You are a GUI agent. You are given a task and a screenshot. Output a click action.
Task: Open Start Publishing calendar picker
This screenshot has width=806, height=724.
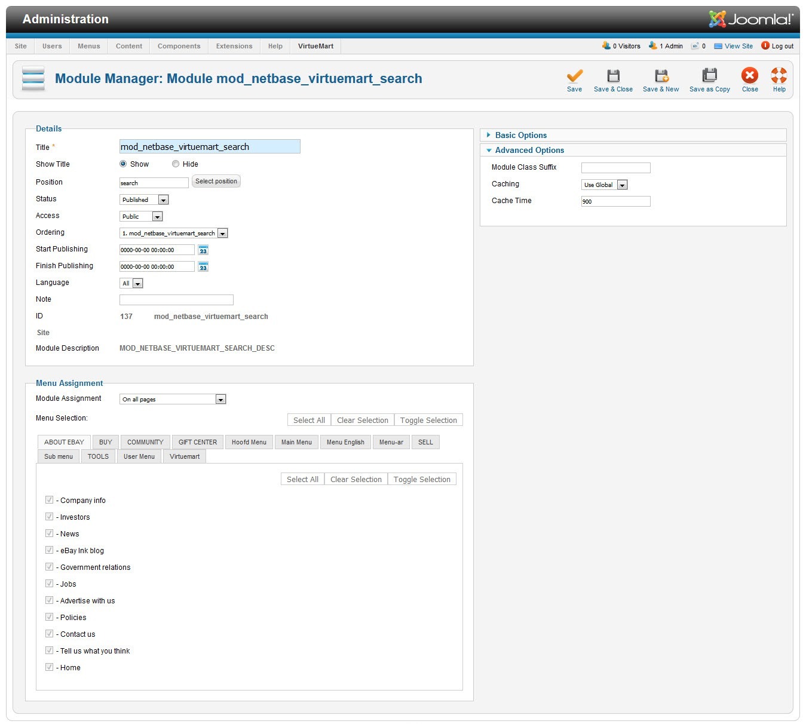tap(203, 250)
